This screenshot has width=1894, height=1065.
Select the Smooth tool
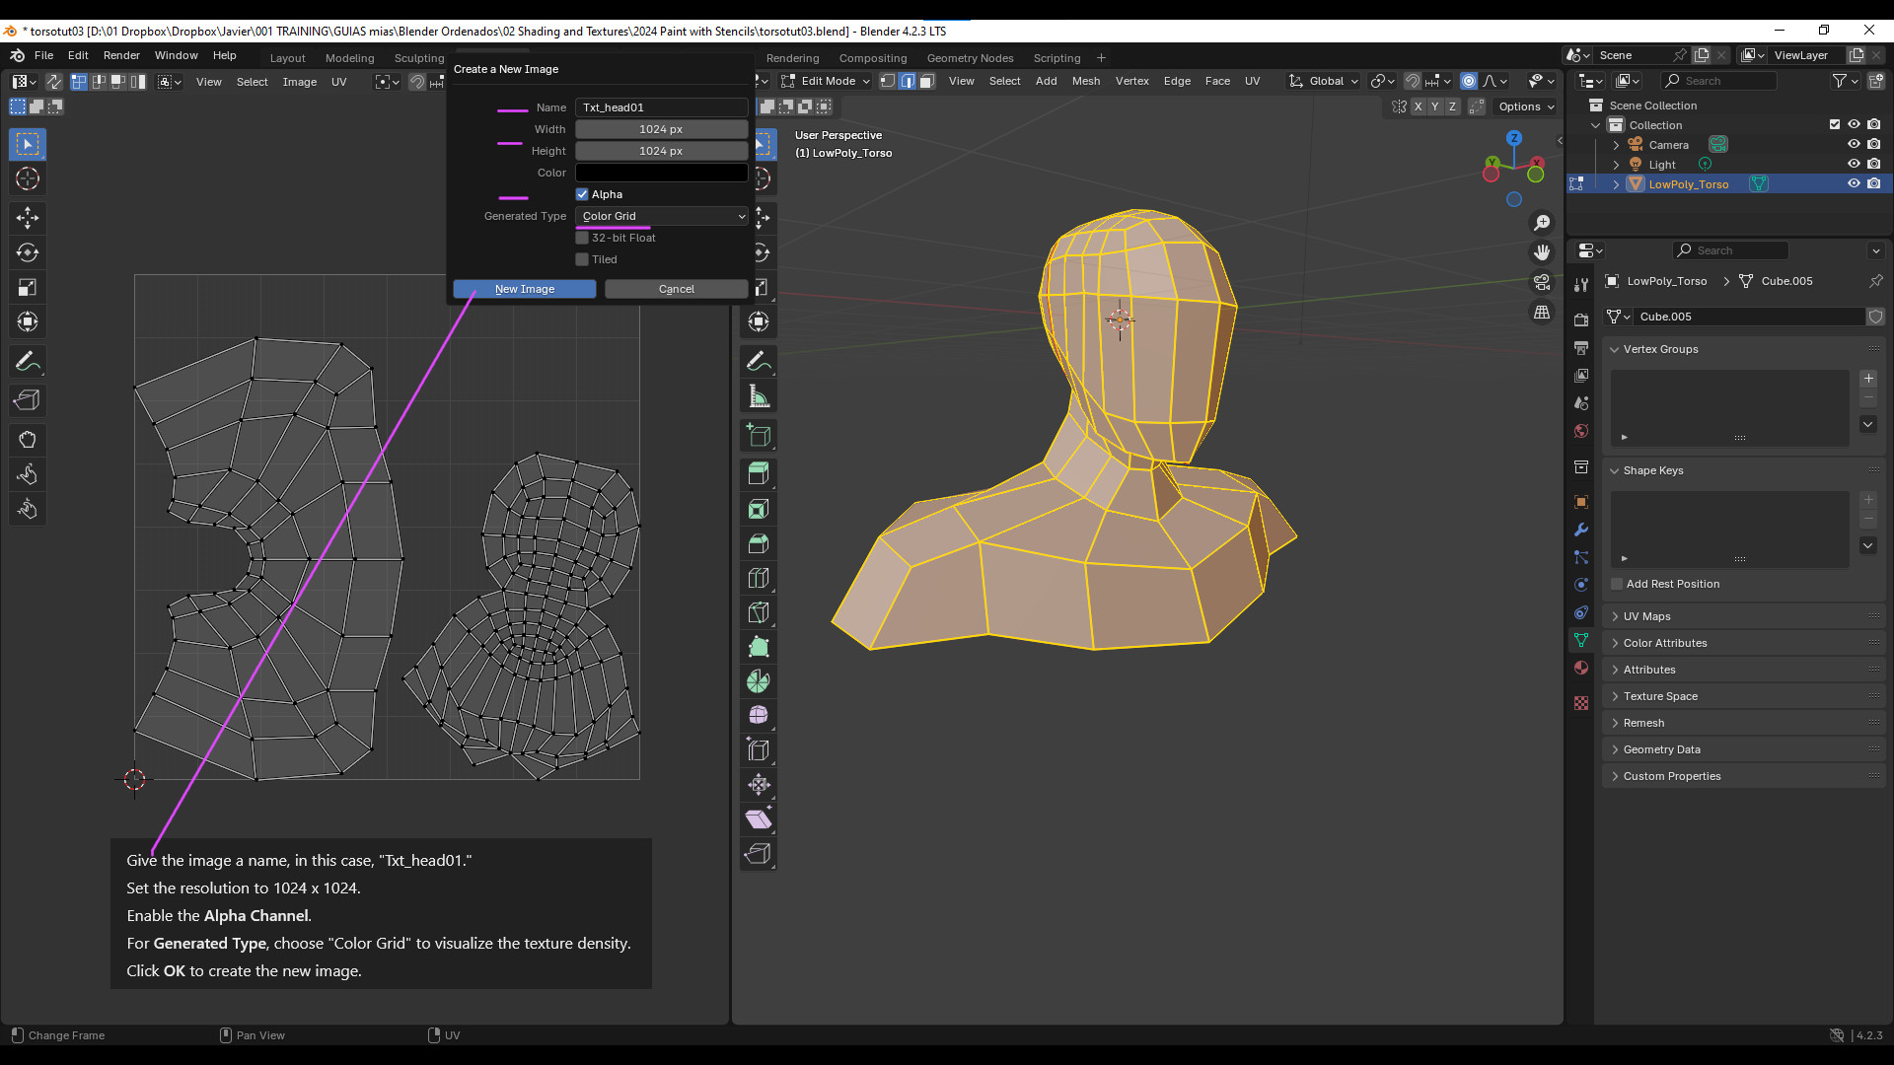coord(759,716)
